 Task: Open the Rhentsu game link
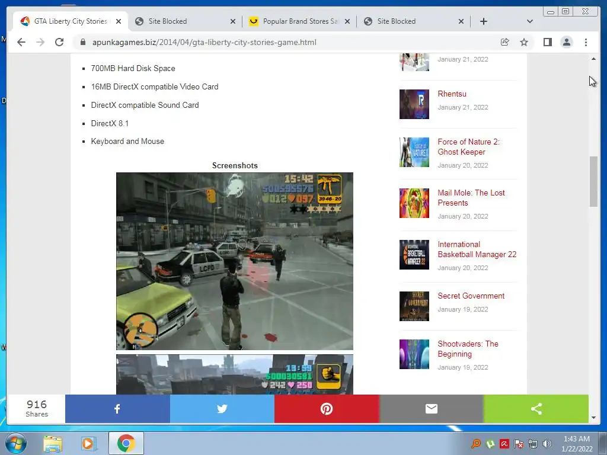click(x=452, y=94)
